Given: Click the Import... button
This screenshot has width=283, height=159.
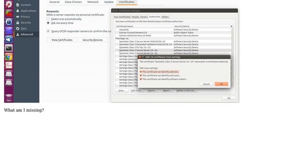Looking at the screenshot, I should pos(152,91).
